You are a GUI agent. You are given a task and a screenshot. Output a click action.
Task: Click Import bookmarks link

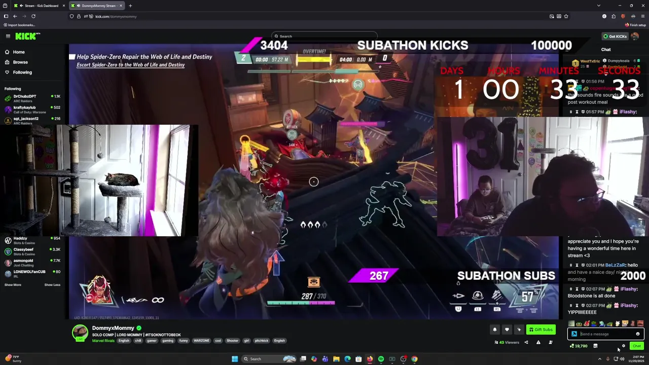pyautogui.click(x=19, y=25)
